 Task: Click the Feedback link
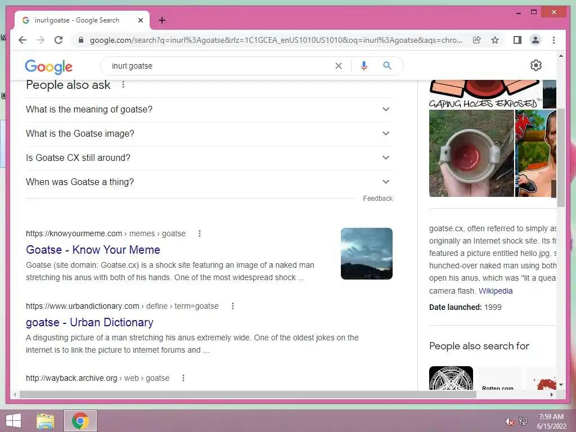377,199
